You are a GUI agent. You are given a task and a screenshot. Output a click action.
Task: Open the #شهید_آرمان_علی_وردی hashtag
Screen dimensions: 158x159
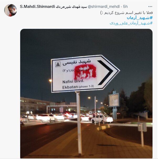(131, 23)
